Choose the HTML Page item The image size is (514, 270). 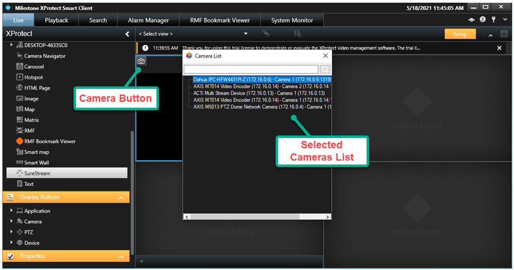pyautogui.click(x=37, y=88)
